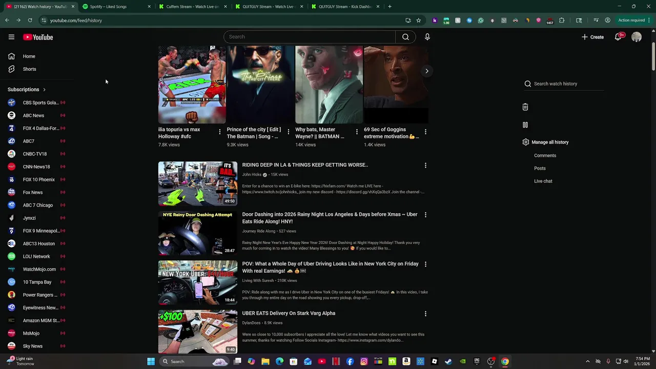Click the Grammarly extension icon
The image size is (656, 369).
pos(481,20)
